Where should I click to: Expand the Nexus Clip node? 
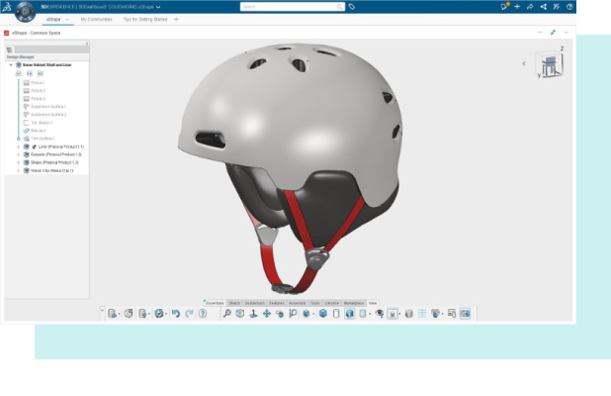pyautogui.click(x=19, y=170)
